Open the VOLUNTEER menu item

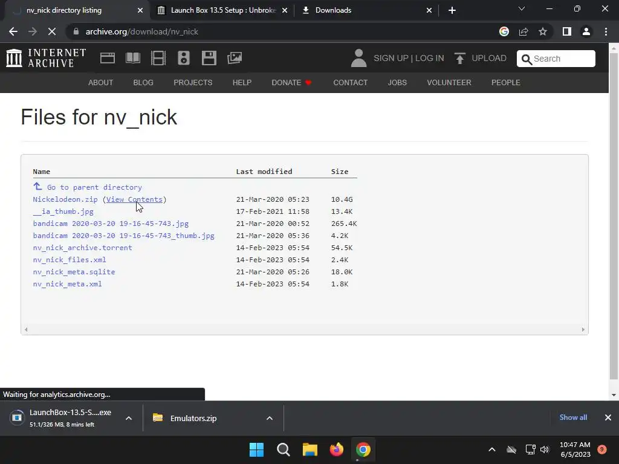click(x=449, y=82)
